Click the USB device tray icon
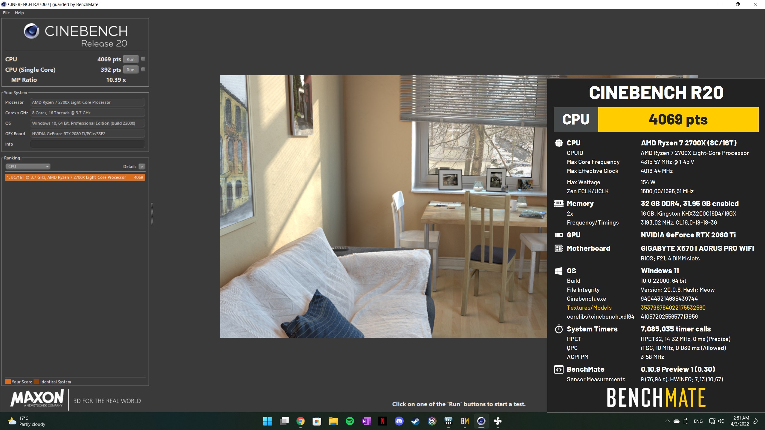Screen dimensions: 765x430 686,421
